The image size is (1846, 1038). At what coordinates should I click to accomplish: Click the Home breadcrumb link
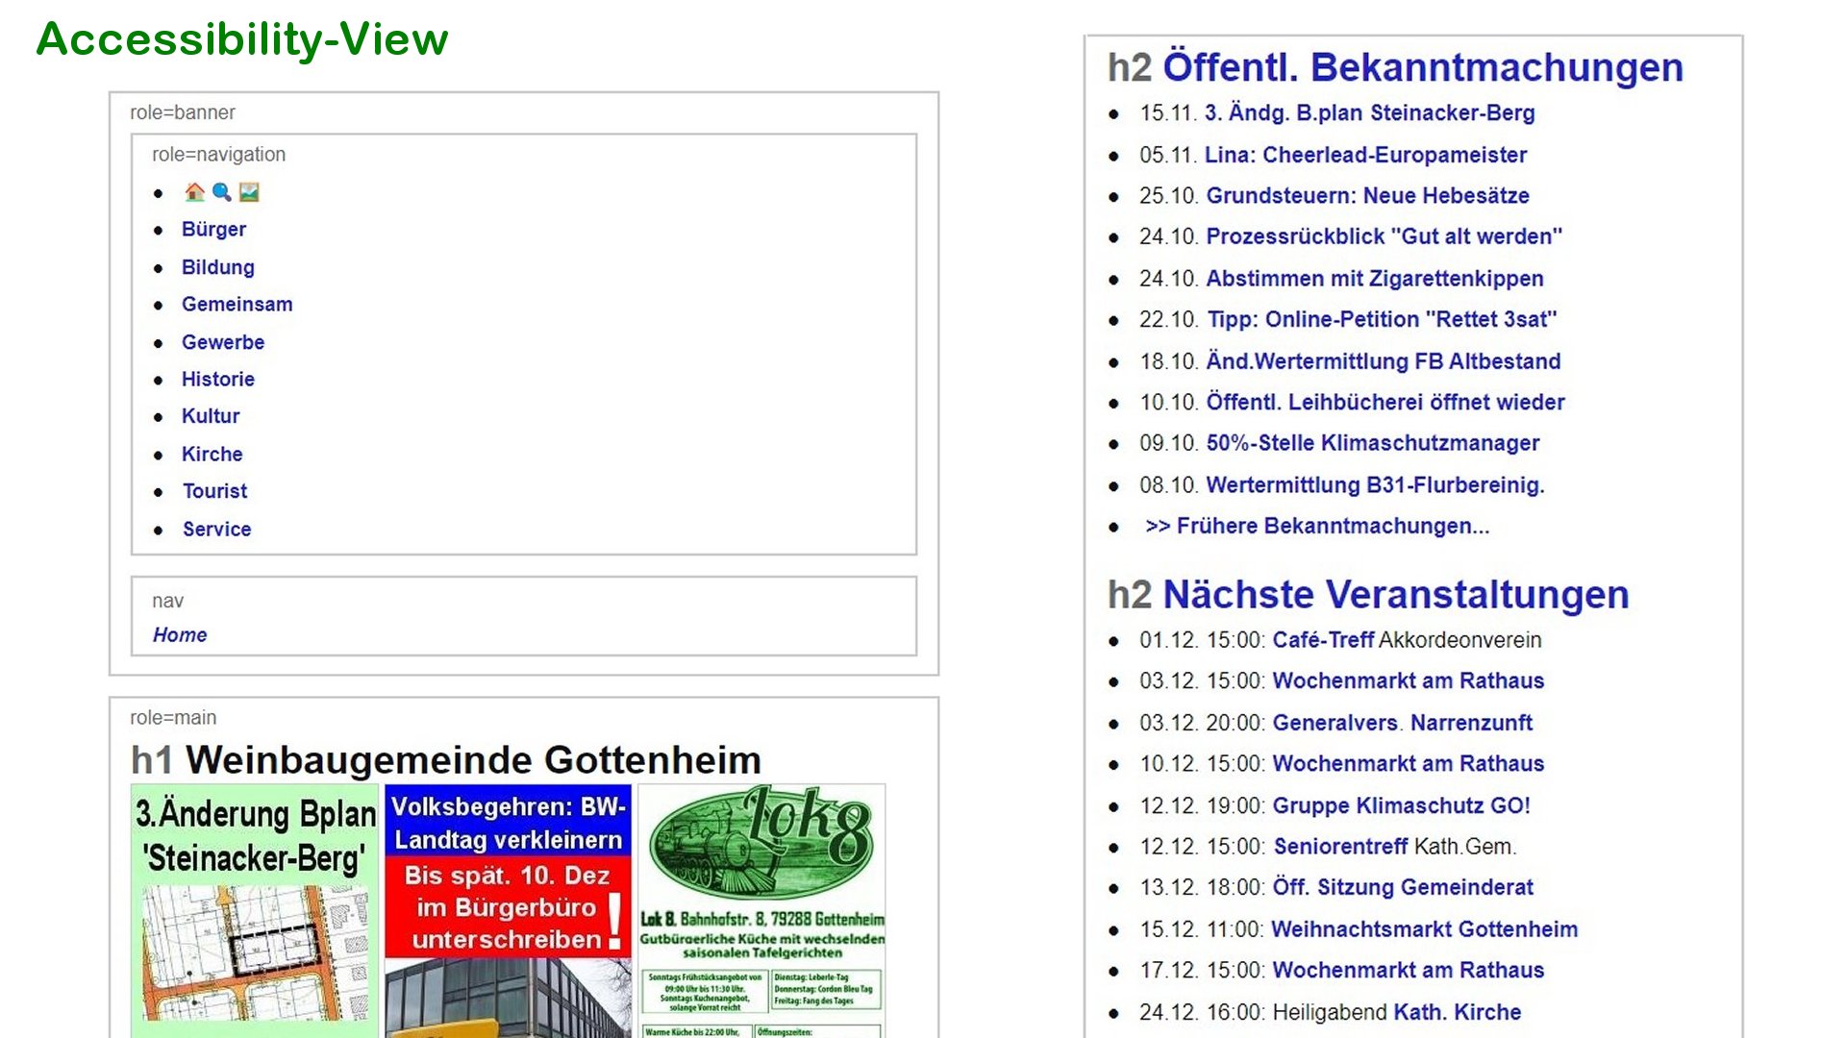click(x=180, y=635)
